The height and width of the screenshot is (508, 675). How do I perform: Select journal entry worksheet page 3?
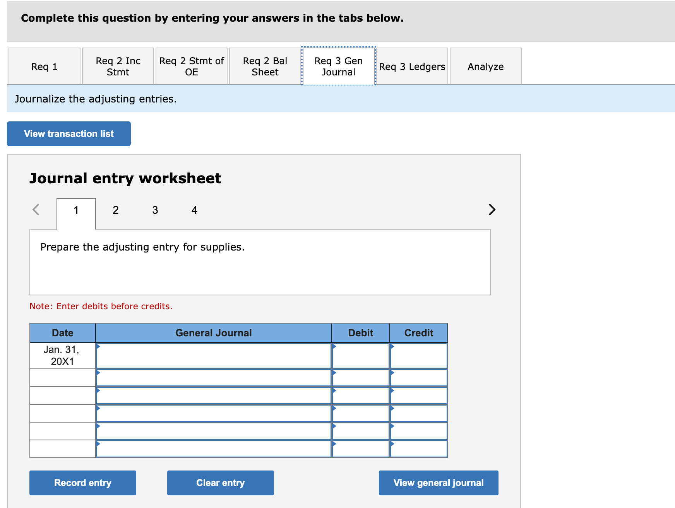[155, 210]
